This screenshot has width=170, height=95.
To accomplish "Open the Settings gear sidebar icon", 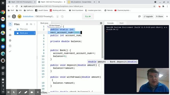I will click(10, 40).
